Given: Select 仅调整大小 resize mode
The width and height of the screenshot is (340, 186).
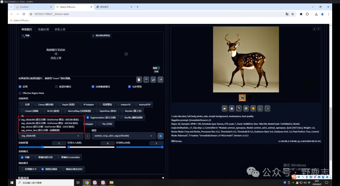Looking at the screenshot, I should pos(29,169).
